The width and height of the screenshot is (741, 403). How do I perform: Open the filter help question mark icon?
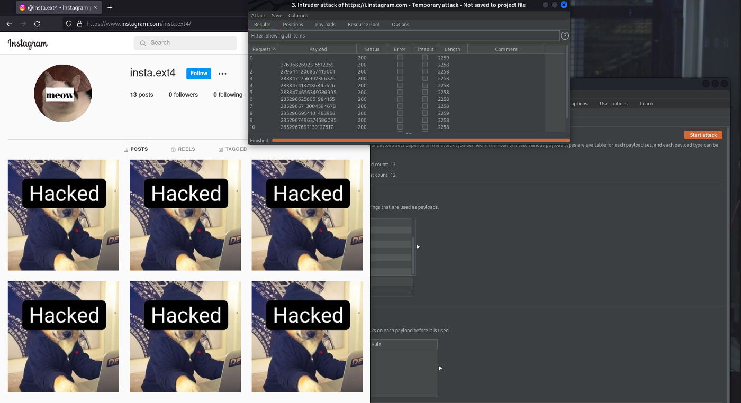pyautogui.click(x=565, y=36)
